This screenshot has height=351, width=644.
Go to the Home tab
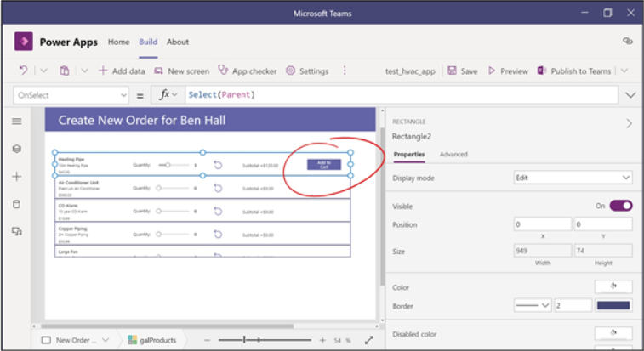pos(119,42)
